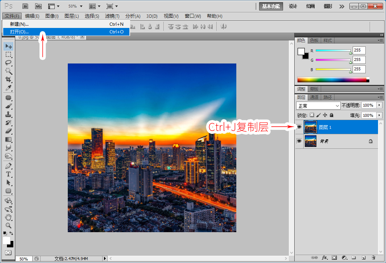Image resolution: width=386 pixels, height=263 pixels.
Task: Launch Adobe Bridge from Br icon
Action: pos(25,6)
